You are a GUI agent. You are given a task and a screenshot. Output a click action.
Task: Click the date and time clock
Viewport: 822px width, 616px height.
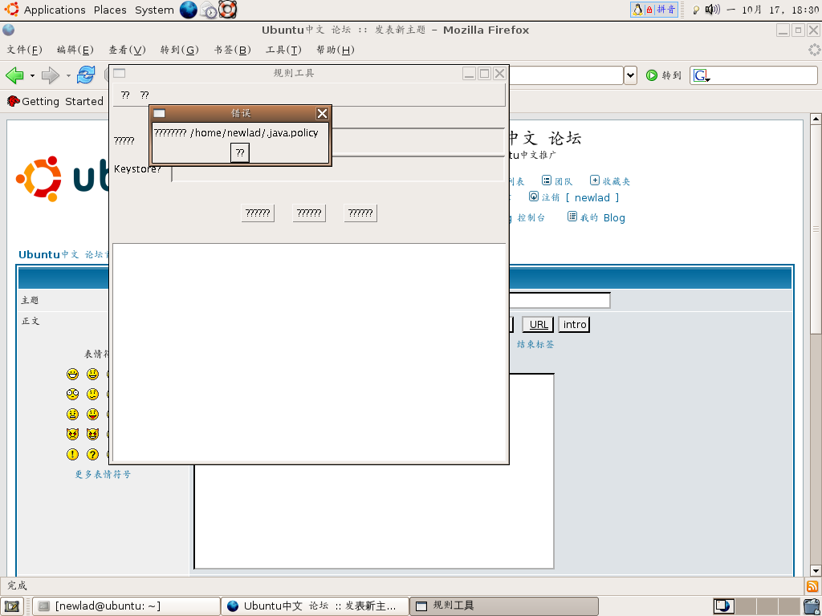point(773,10)
